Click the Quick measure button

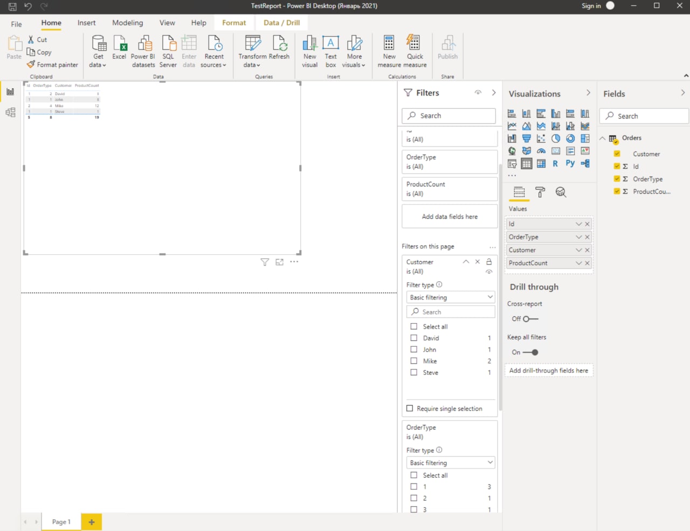pos(415,51)
